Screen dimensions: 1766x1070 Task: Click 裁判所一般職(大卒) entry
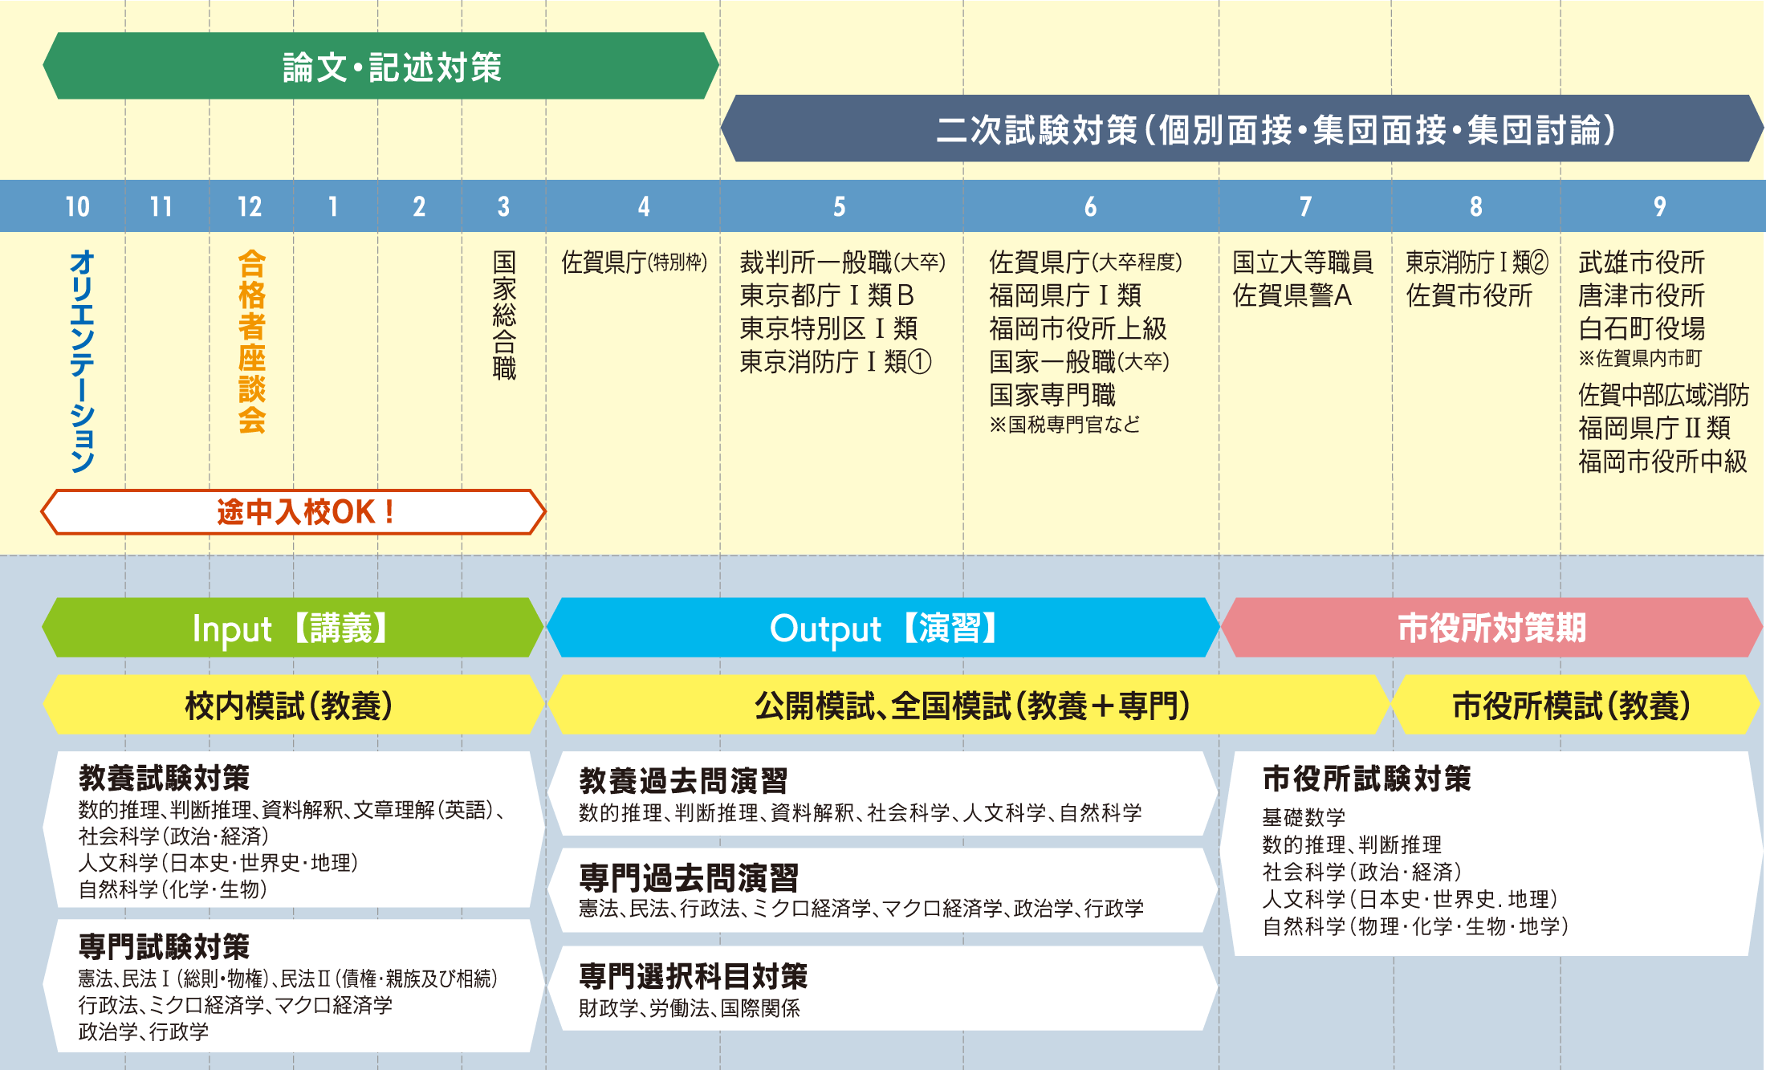pyautogui.click(x=843, y=262)
